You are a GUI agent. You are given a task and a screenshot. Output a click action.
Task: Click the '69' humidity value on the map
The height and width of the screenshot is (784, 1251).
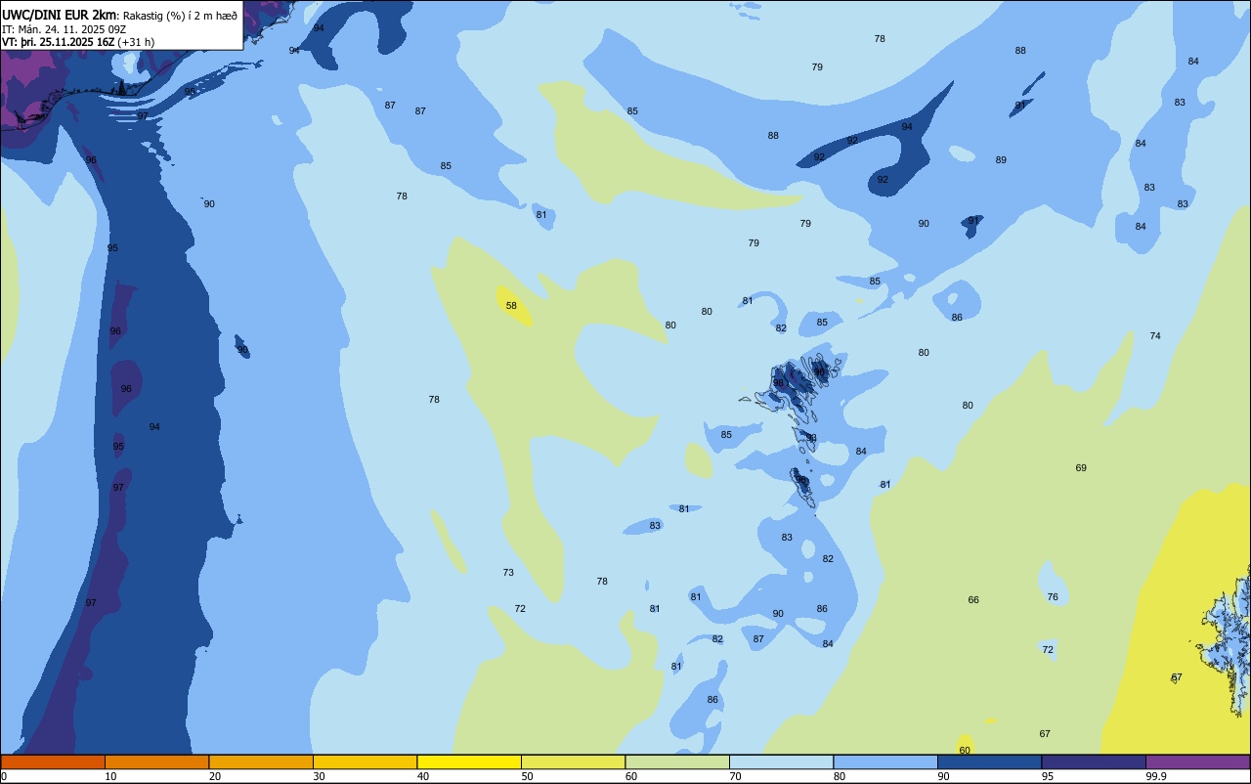[1081, 468]
